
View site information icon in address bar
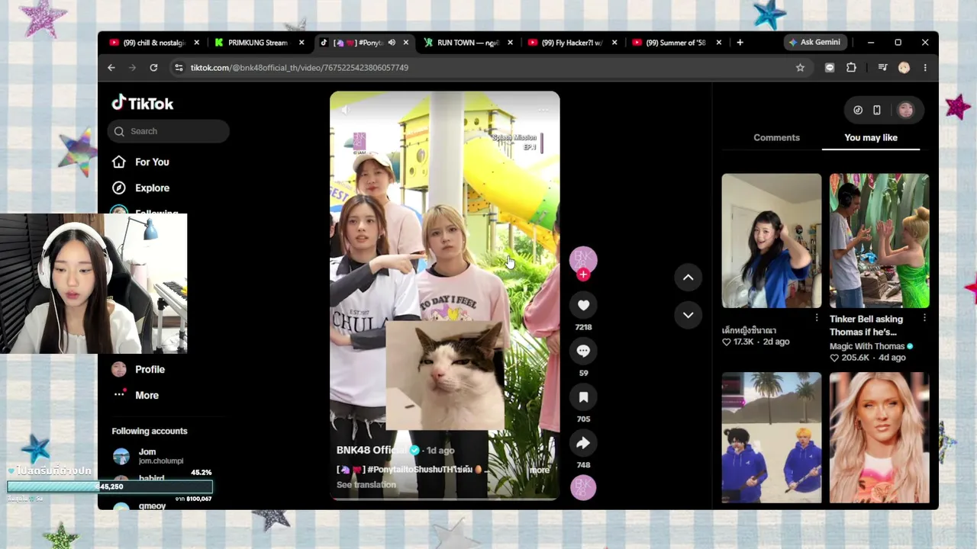point(179,68)
